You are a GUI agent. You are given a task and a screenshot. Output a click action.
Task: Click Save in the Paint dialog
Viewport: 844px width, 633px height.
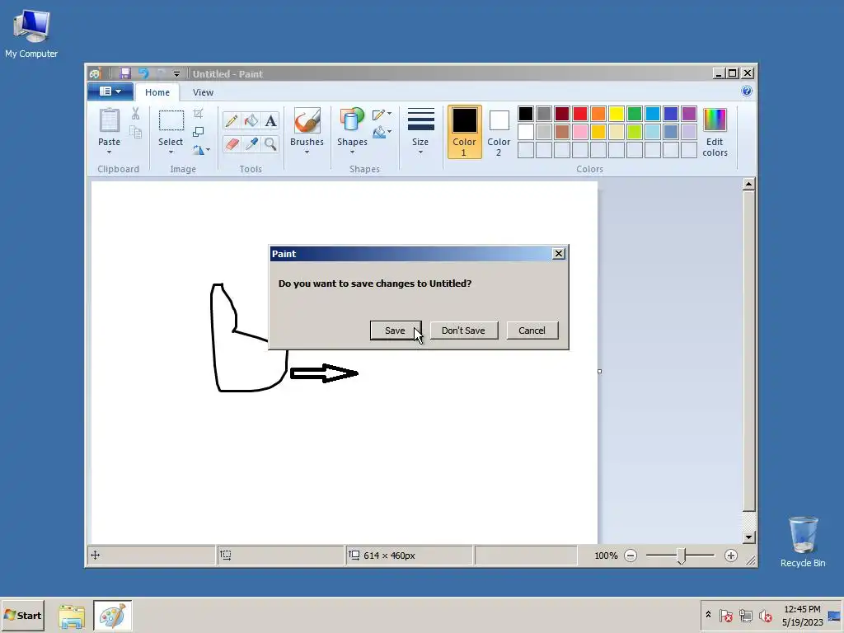[x=395, y=331]
